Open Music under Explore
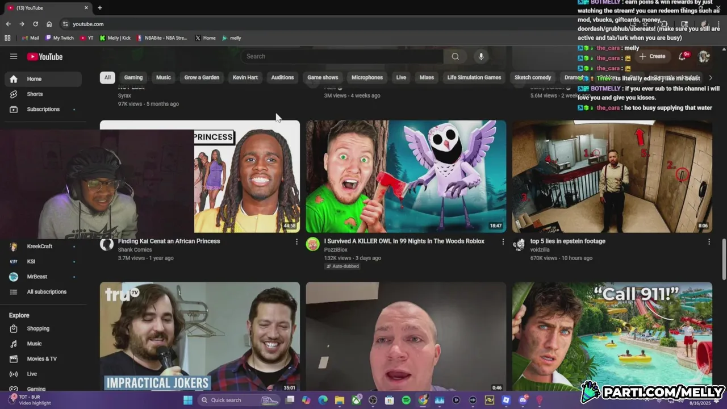 point(43,344)
